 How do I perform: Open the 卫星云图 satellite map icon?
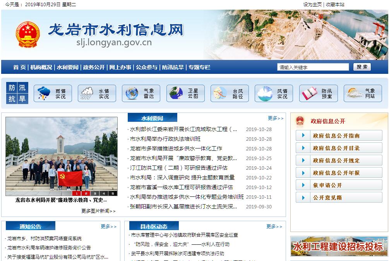[176, 93]
